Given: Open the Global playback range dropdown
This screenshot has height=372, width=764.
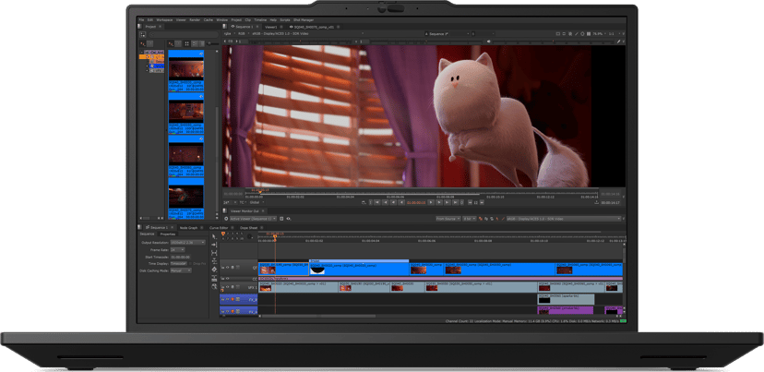Looking at the screenshot, I should point(257,202).
